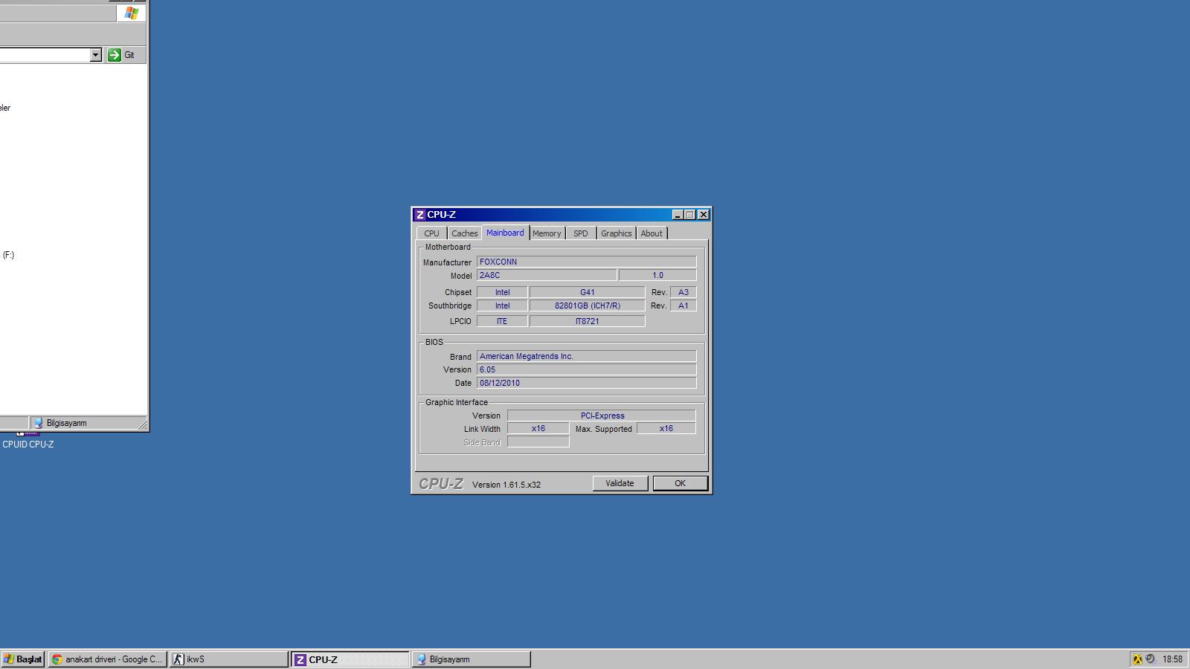Screen dimensions: 1190x669
Task: Click the chipset revision A3 field
Action: pos(683,292)
